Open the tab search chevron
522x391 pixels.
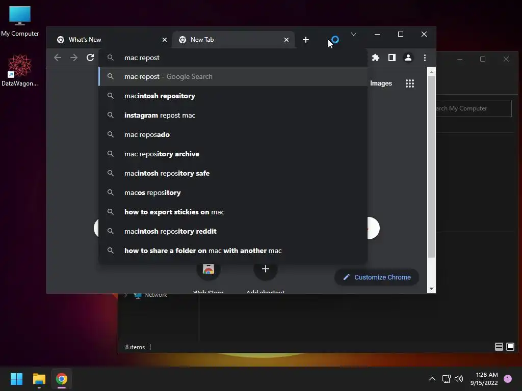(354, 34)
